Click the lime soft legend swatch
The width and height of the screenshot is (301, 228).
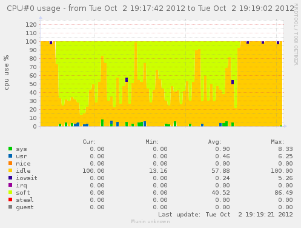pos(10,192)
